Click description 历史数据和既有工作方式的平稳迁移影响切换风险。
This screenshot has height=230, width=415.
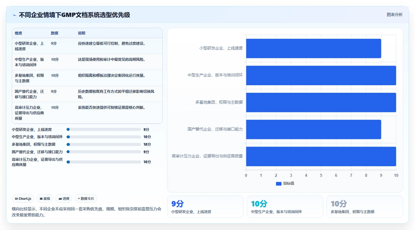coord(116,94)
